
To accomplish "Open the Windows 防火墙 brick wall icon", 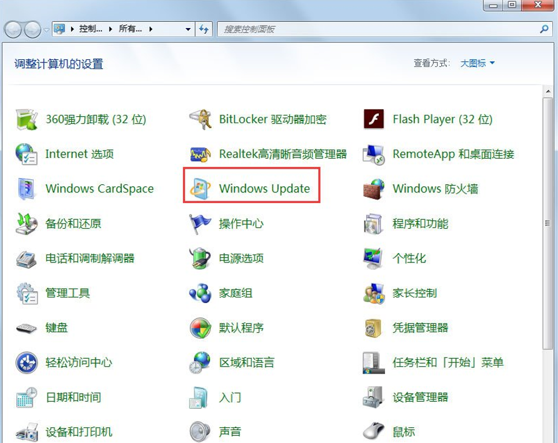I will point(374,189).
